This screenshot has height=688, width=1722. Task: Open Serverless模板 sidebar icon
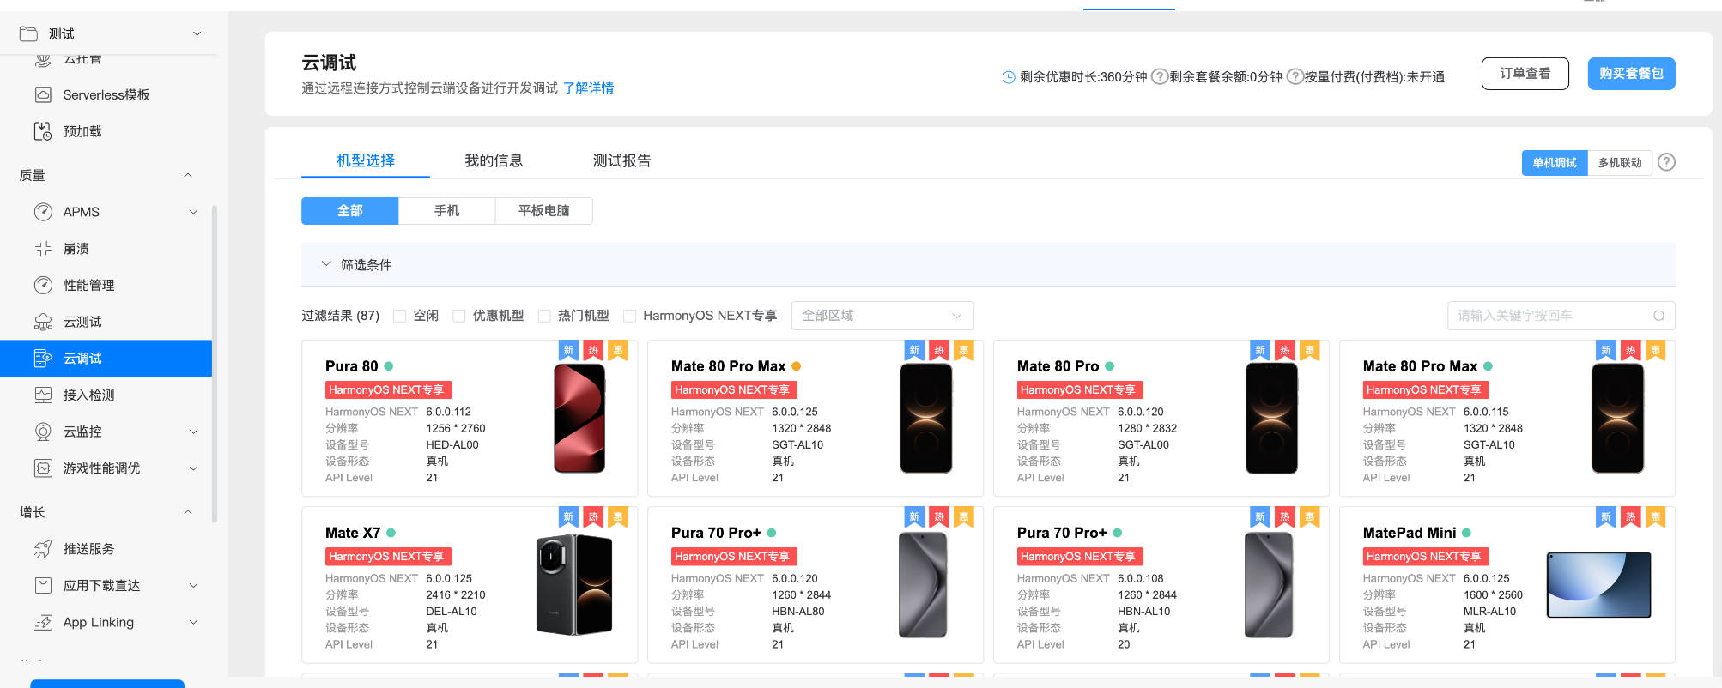[43, 94]
